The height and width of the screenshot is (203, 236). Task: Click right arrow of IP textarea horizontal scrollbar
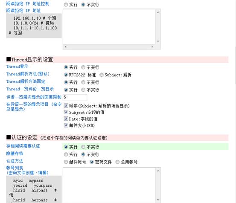(x=152, y=47)
